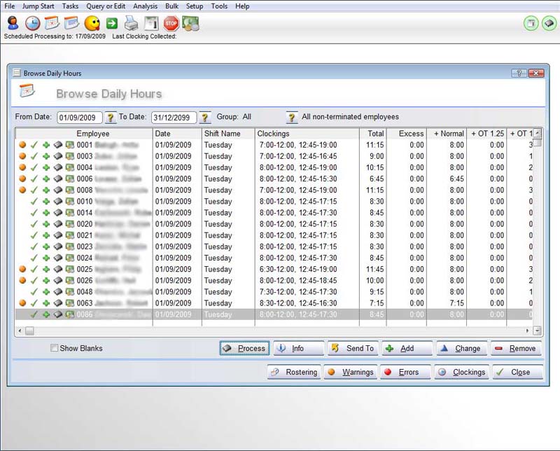Enable the Show Blanks checkbox
Screen dimensions: 560x451
pyautogui.click(x=55, y=348)
